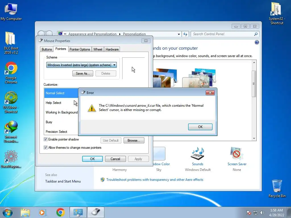Open the DLC Boot 2016 v3.2 folder
This screenshot has width=291, height=218.
coord(11,43)
